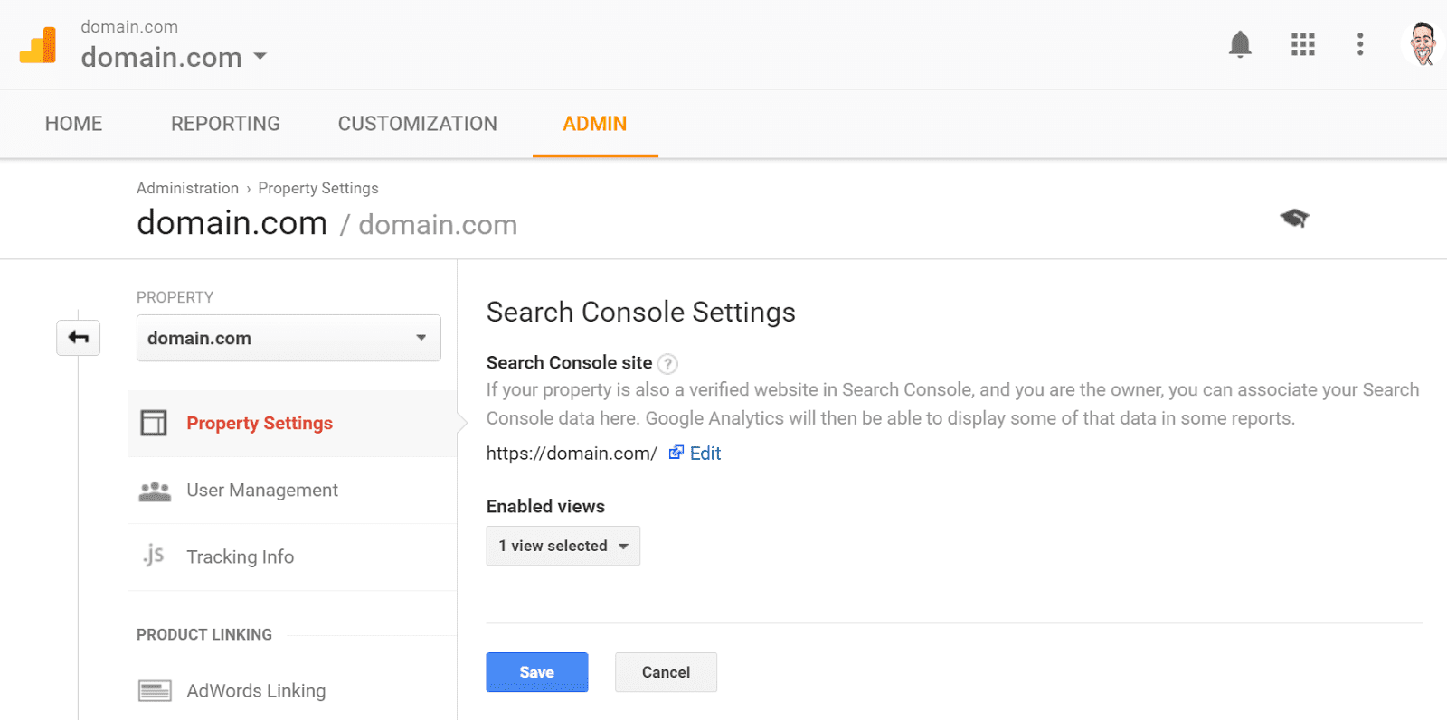Open the PROPERTY domain.com dropdown
The width and height of the screenshot is (1447, 720).
[288, 338]
